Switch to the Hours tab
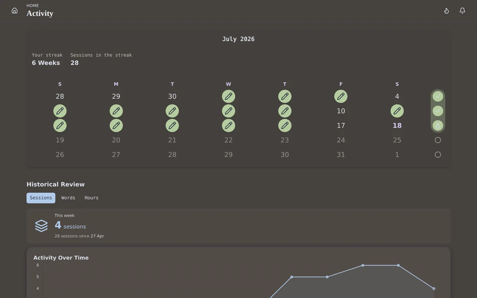The image size is (477, 298). (x=91, y=198)
